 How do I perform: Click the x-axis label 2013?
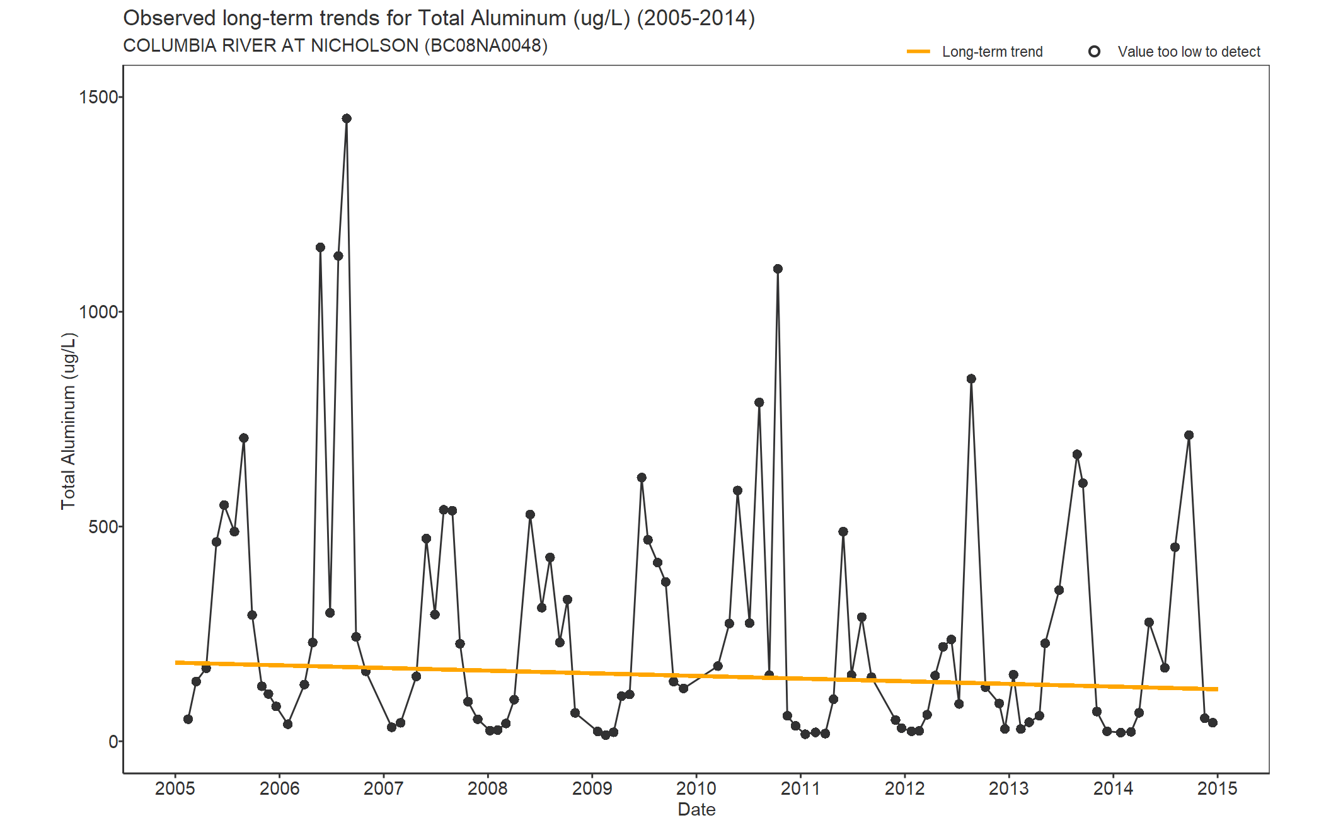pos(1009,788)
